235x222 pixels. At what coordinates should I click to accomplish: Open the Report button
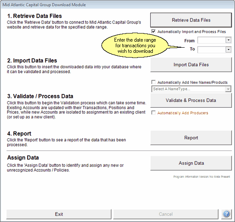pyautogui.click(x=191, y=138)
